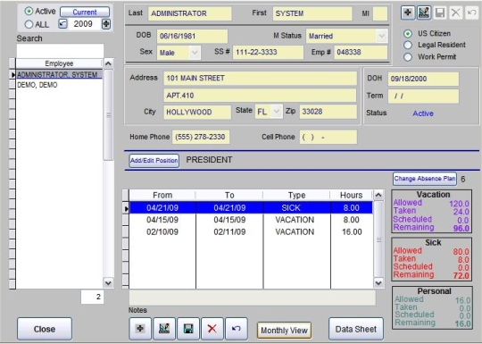
Task: Click the Zip field showing 33028
Action: tap(328, 112)
